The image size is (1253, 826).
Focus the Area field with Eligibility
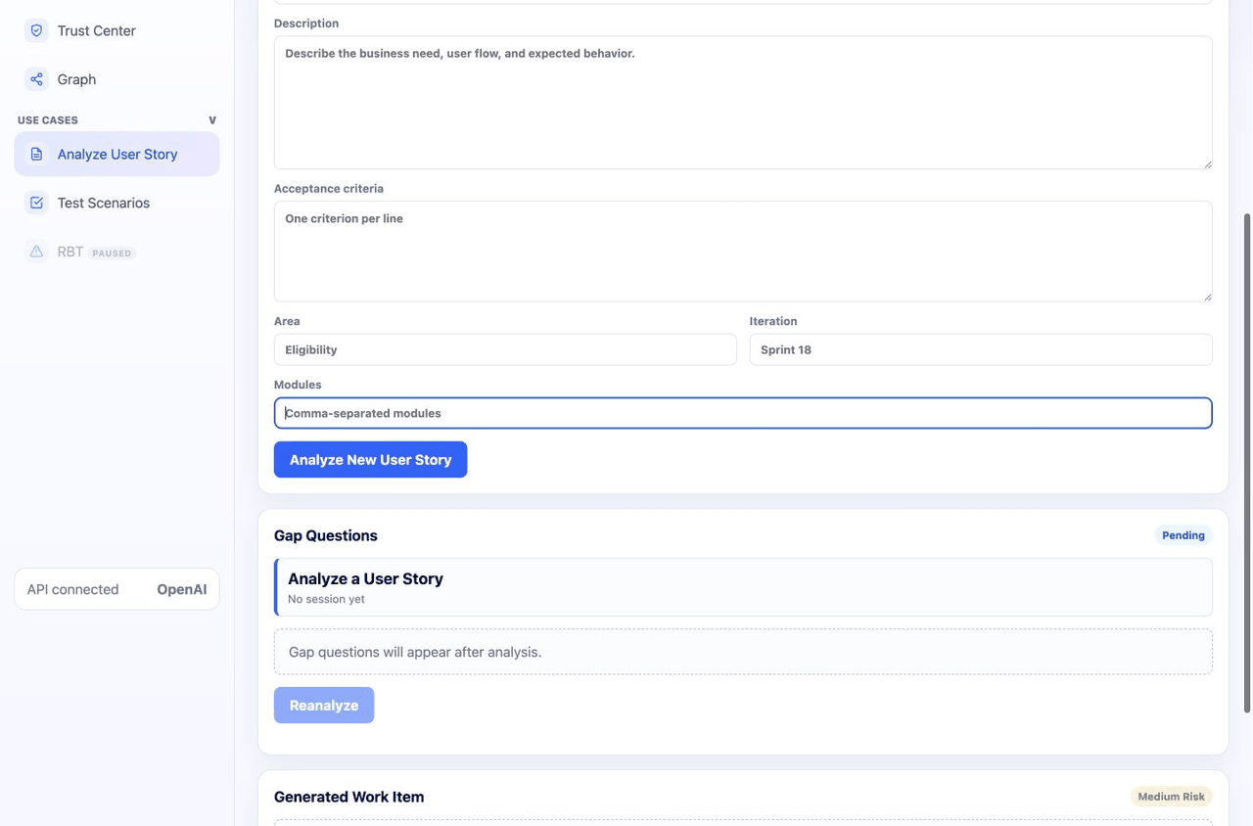(505, 349)
